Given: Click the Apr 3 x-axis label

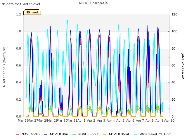Looking at the screenshot, I should pos(101,120).
